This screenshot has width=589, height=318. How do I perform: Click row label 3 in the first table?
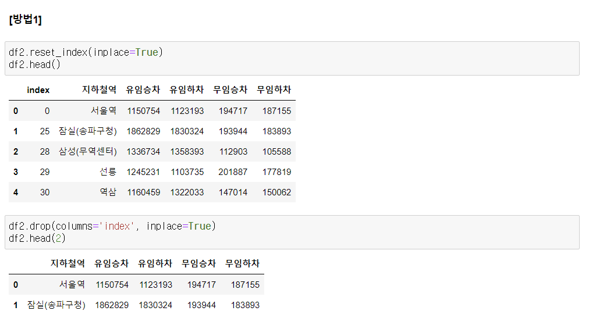tap(16, 172)
